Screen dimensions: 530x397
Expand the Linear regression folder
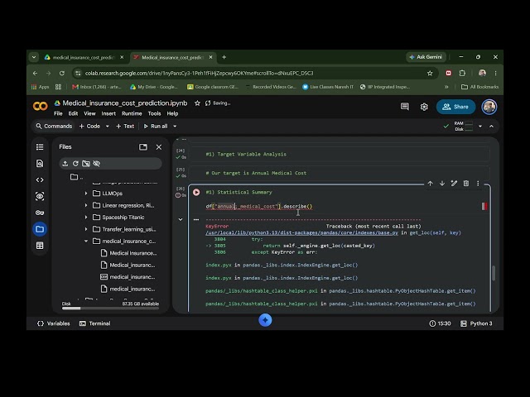pos(86,205)
